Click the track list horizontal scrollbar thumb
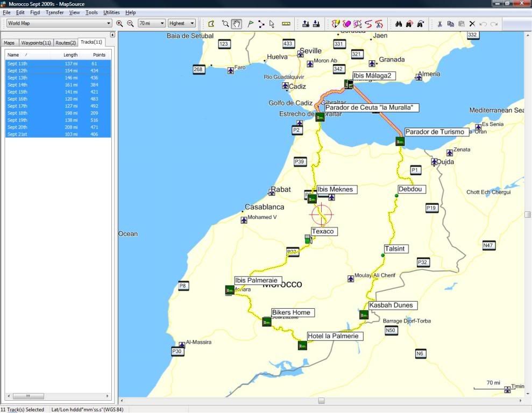The width and height of the screenshot is (532, 413). point(29,396)
